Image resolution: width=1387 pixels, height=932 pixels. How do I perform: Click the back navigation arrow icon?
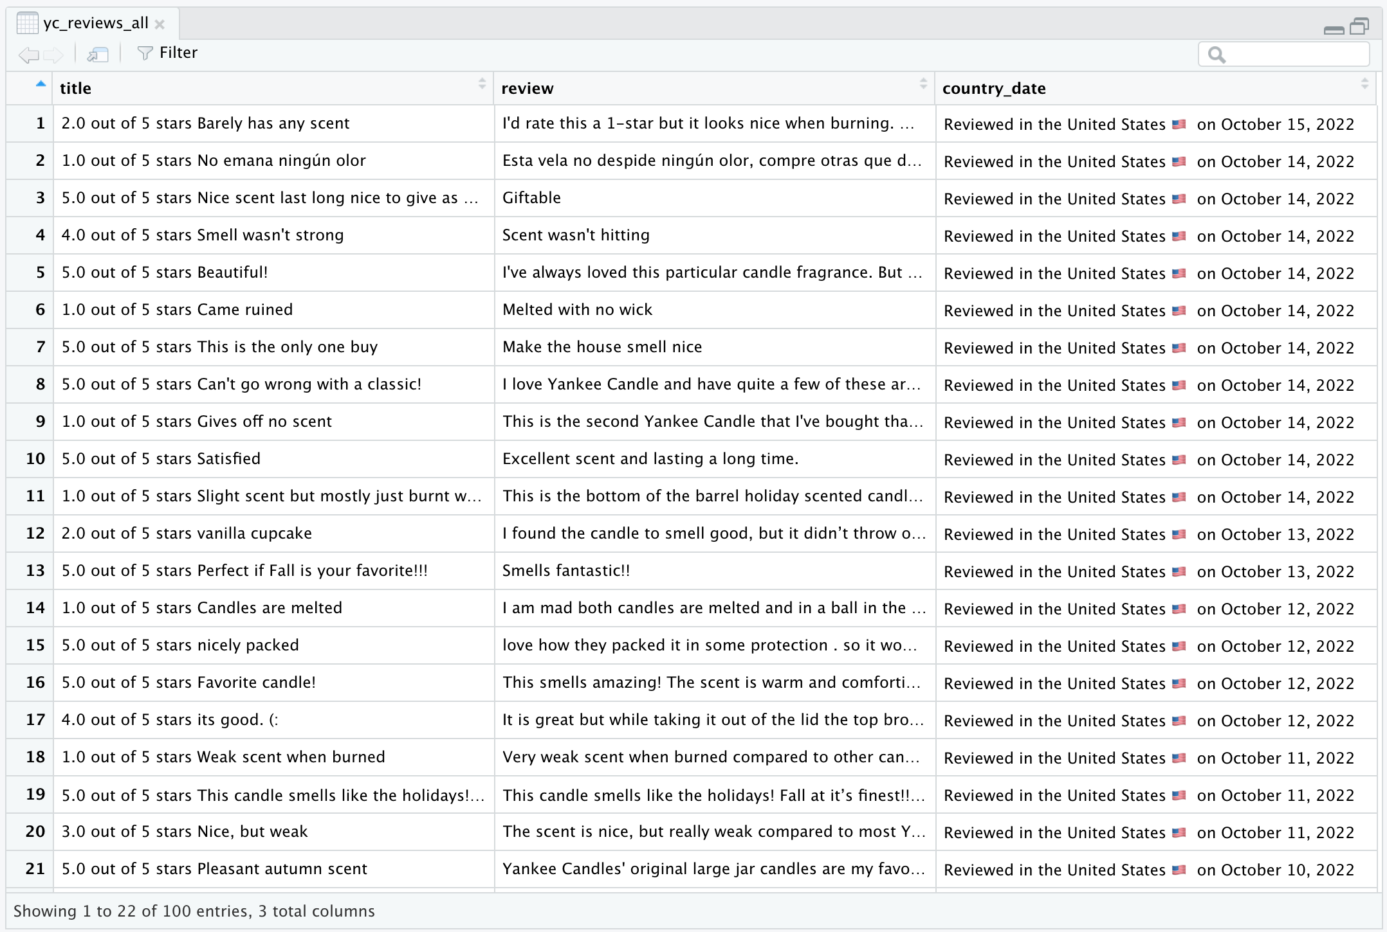click(x=29, y=55)
